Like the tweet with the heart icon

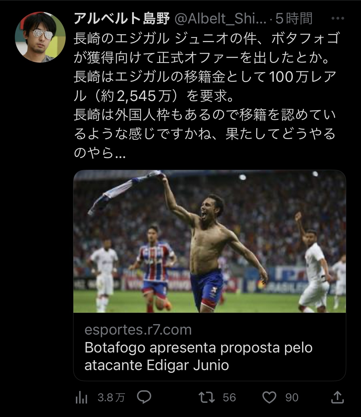(269, 398)
